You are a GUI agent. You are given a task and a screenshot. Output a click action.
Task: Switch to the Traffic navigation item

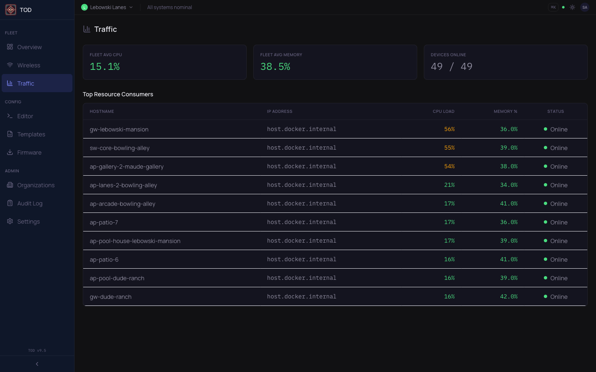click(26, 83)
